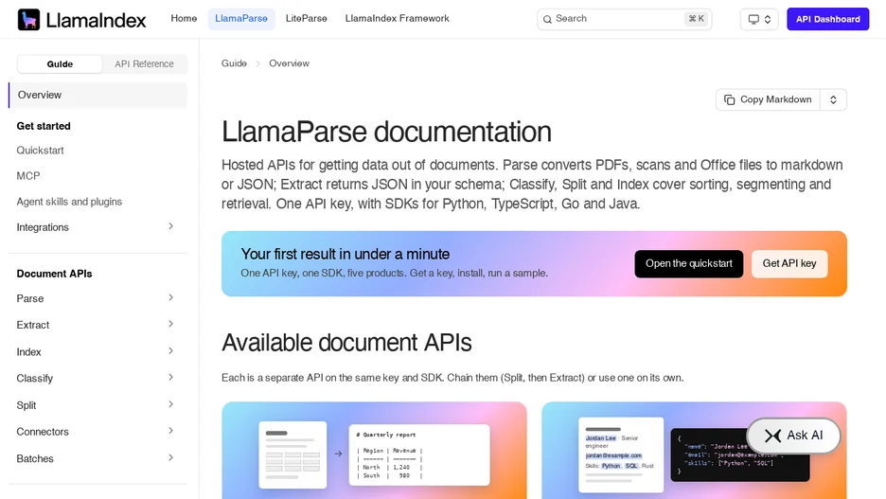886x499 pixels.
Task: Focus the Search input field
Action: tap(625, 19)
